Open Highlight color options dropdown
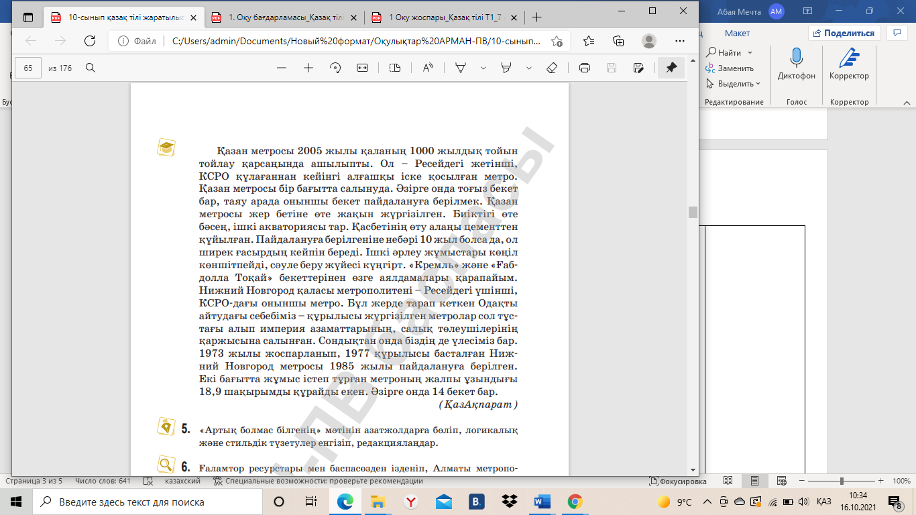Viewport: 916px width, 515px height. point(529,68)
